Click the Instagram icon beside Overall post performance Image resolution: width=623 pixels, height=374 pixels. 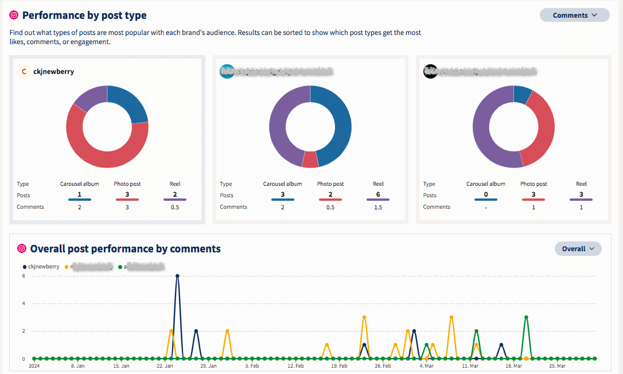(x=22, y=248)
